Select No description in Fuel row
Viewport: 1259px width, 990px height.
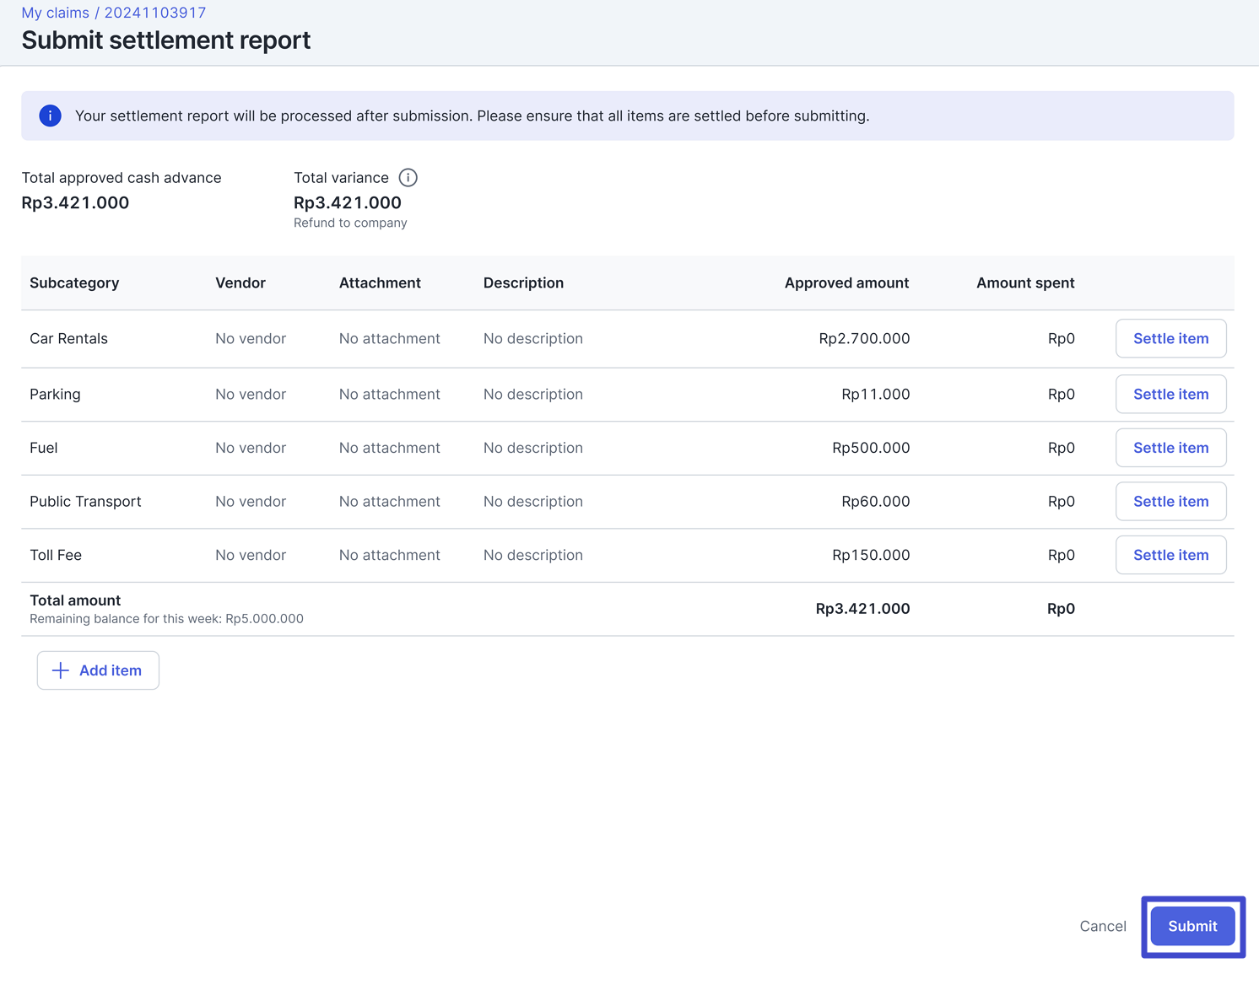tap(533, 448)
